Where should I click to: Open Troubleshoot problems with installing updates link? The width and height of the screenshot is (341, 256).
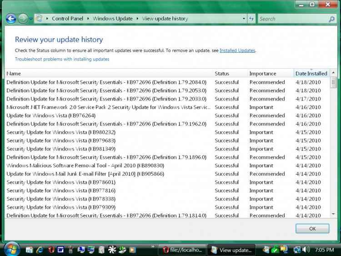click(62, 59)
